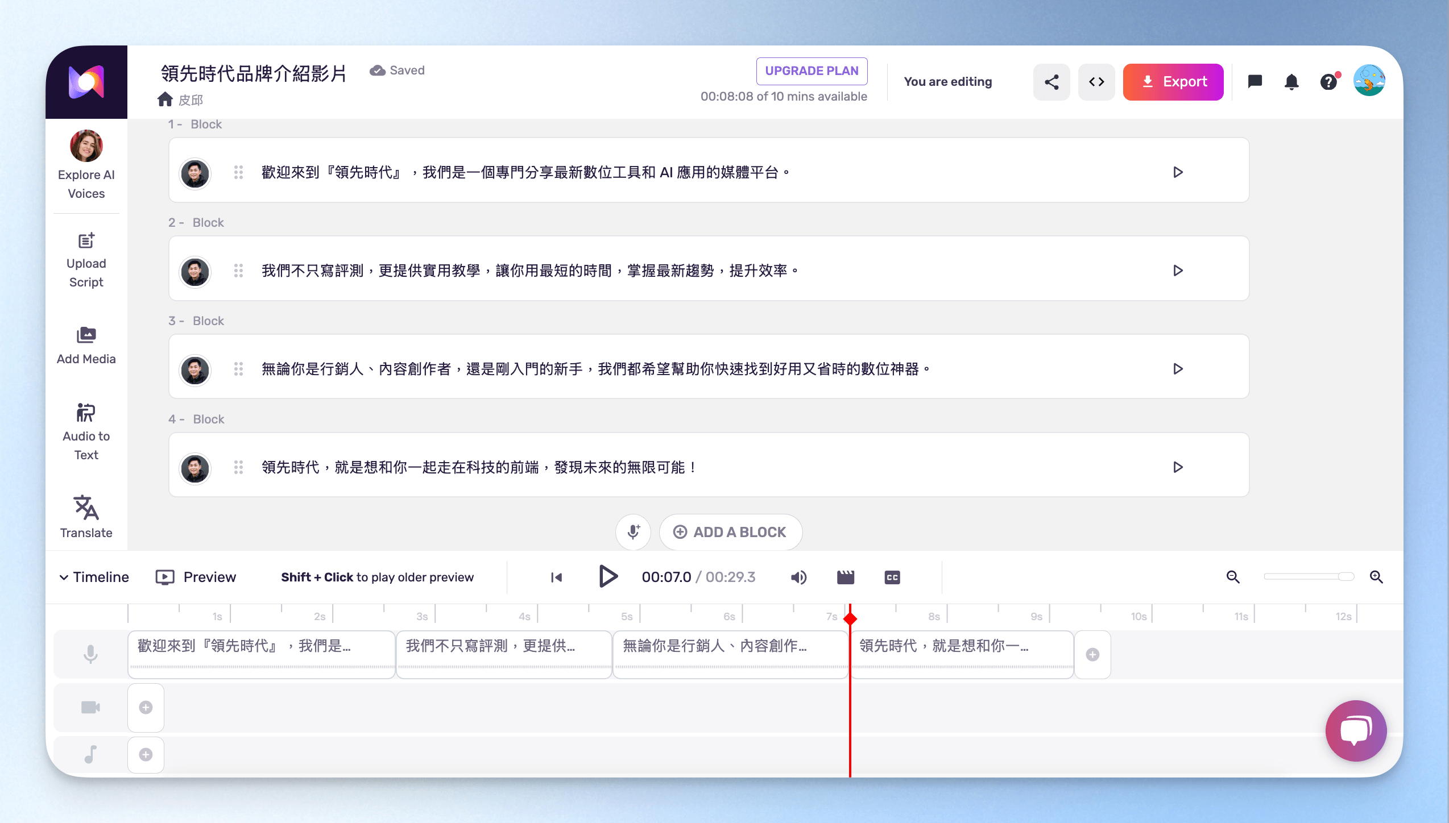Collapse the Timeline panel
1449x823 pixels.
click(x=94, y=577)
